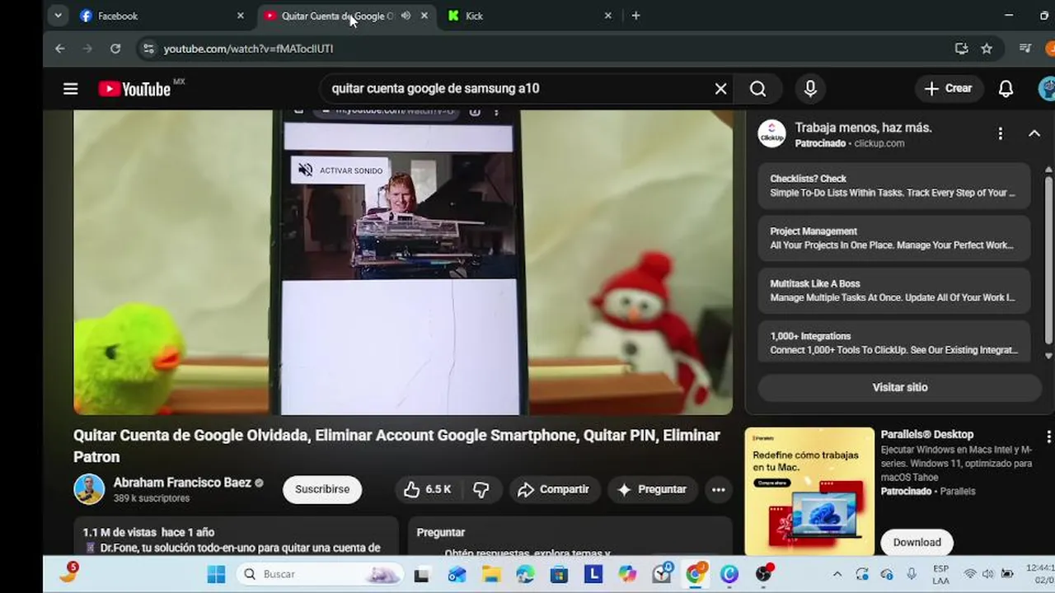Open the YouTube hamburger guide menu
The width and height of the screenshot is (1055, 593).
[x=71, y=89]
